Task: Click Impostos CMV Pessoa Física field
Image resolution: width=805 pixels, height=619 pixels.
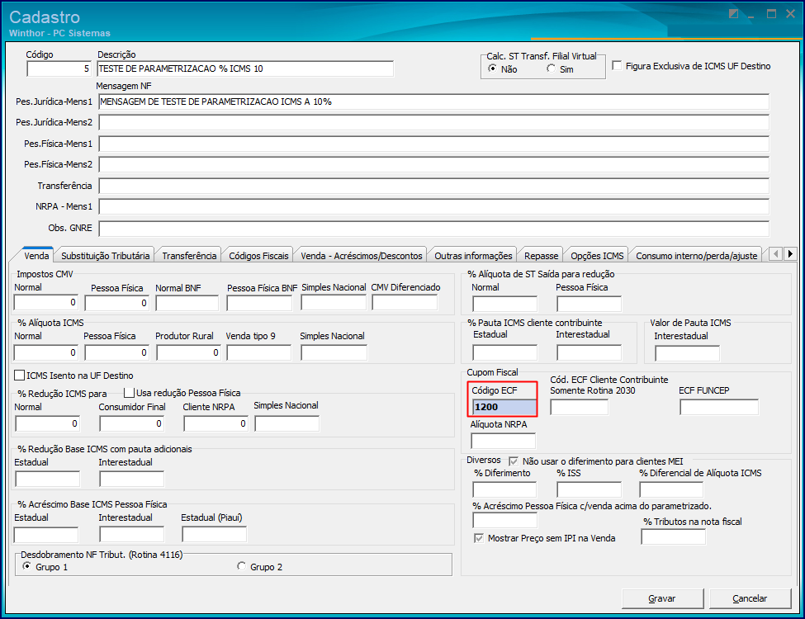Action: tap(116, 304)
